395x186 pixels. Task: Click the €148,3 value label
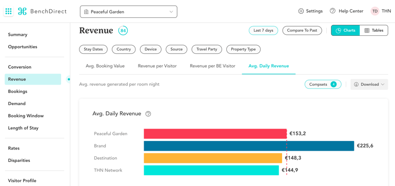pyautogui.click(x=293, y=158)
